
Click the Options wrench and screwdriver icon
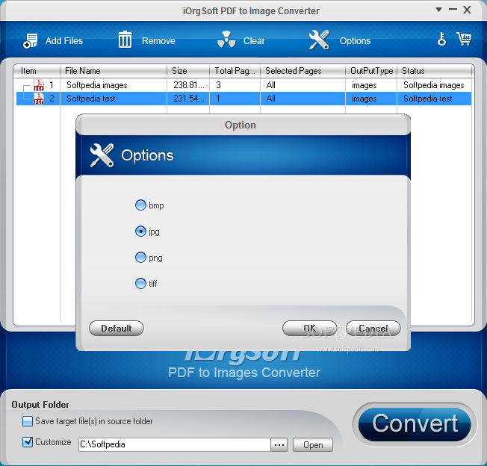[319, 40]
